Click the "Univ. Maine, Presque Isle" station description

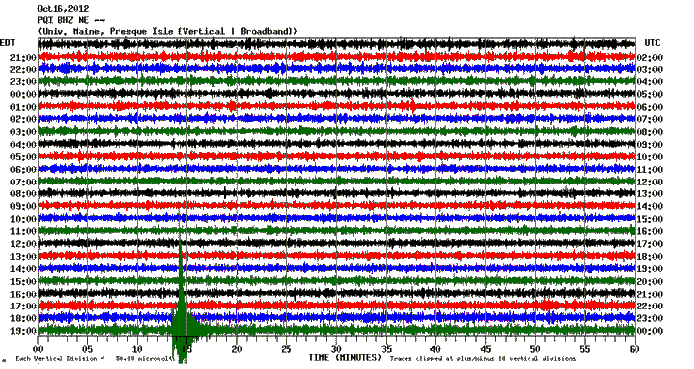click(168, 31)
